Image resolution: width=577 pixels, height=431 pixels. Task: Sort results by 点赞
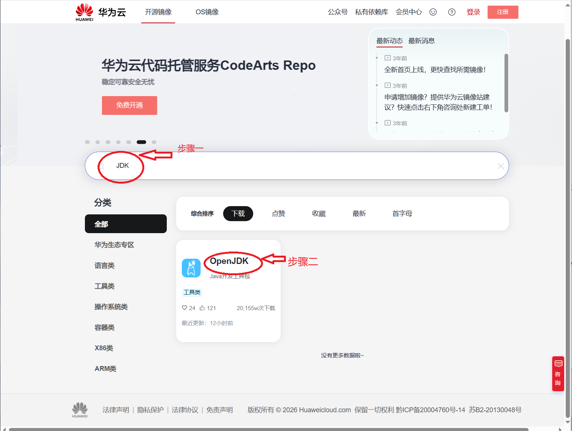pos(278,214)
